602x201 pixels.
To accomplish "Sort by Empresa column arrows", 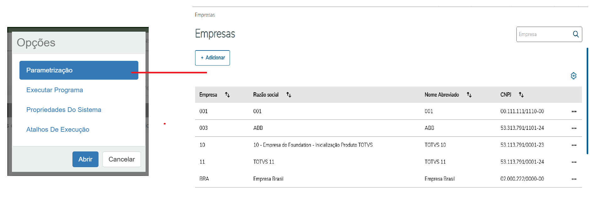I will [227, 95].
